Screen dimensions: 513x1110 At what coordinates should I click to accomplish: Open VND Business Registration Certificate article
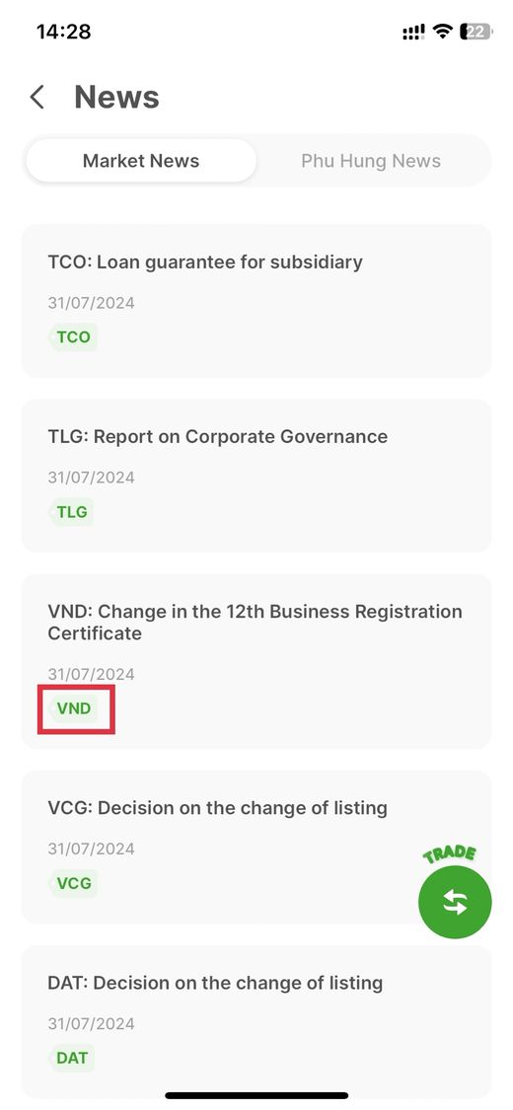click(256, 661)
